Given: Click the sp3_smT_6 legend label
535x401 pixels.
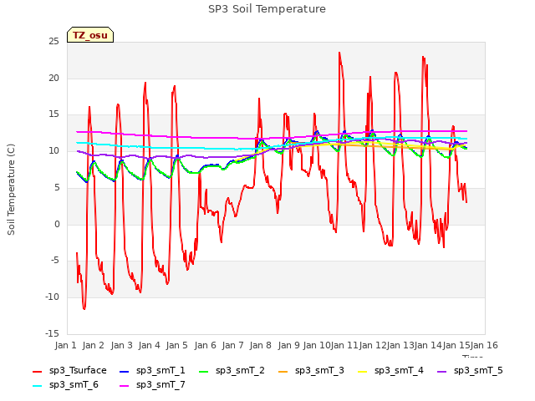Looking at the screenshot, I should point(74,384).
